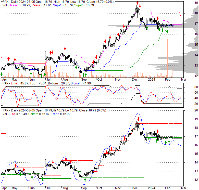Click the Bottom = 20.87 oscillator label
The image size is (199, 190).
[59, 83]
